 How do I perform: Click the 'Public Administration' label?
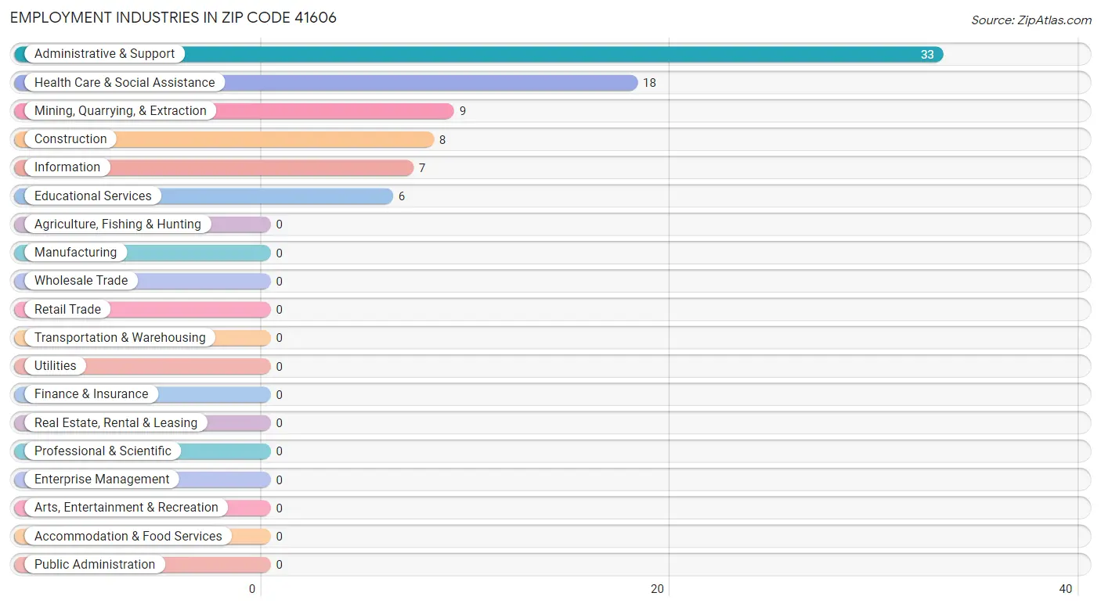[x=95, y=564]
